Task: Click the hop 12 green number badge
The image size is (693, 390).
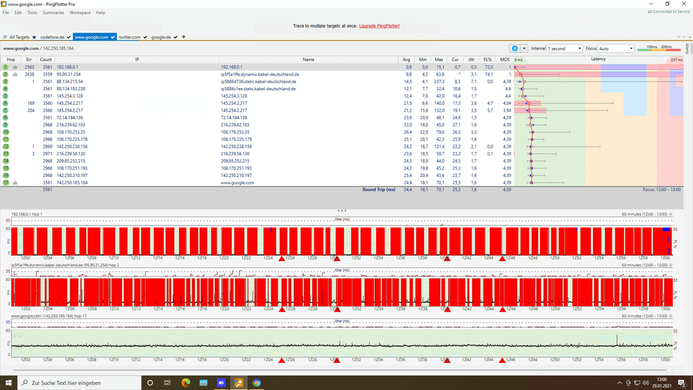Action: (x=6, y=146)
